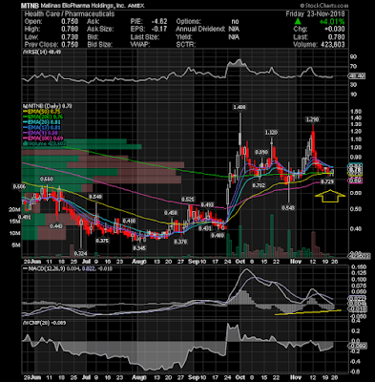Click the P/E value -4.62

[x=159, y=22]
